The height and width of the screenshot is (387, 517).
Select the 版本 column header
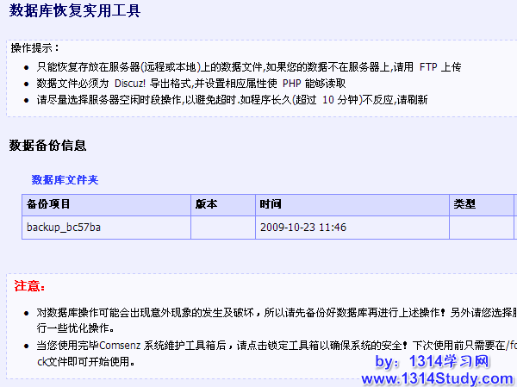pos(207,205)
